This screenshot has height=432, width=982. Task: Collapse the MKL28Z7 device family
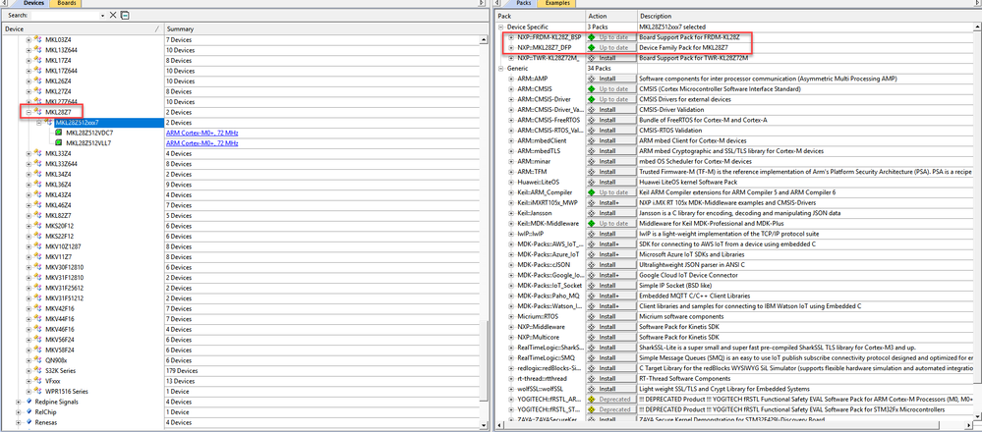tap(29, 112)
